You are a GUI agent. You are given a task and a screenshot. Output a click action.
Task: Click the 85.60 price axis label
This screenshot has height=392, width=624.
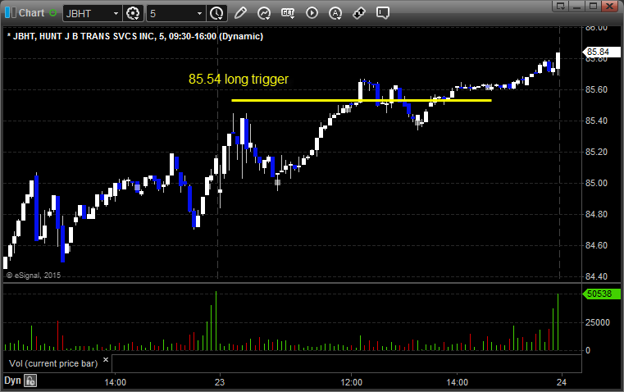pyautogui.click(x=596, y=89)
